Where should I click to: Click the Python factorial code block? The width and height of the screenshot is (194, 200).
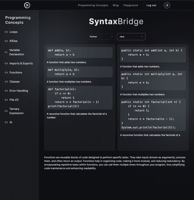pyautogui.click(x=79, y=98)
